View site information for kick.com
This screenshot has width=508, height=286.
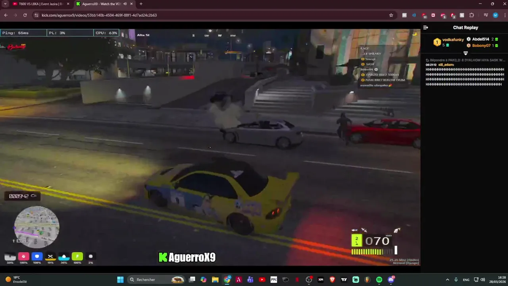(x=37, y=15)
